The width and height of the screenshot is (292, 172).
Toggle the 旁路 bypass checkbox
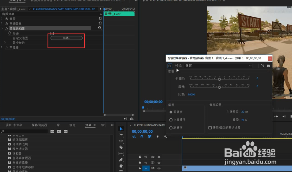[52, 33]
